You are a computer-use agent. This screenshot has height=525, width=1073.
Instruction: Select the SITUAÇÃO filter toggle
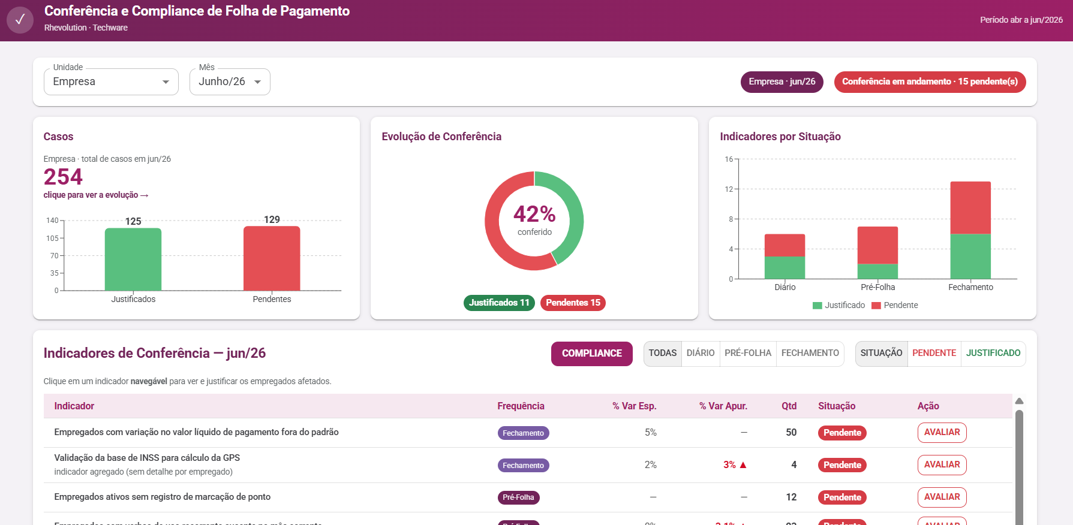(881, 354)
